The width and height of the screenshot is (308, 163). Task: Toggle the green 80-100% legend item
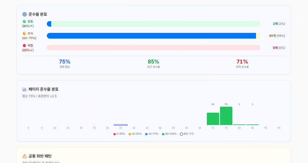(169, 134)
